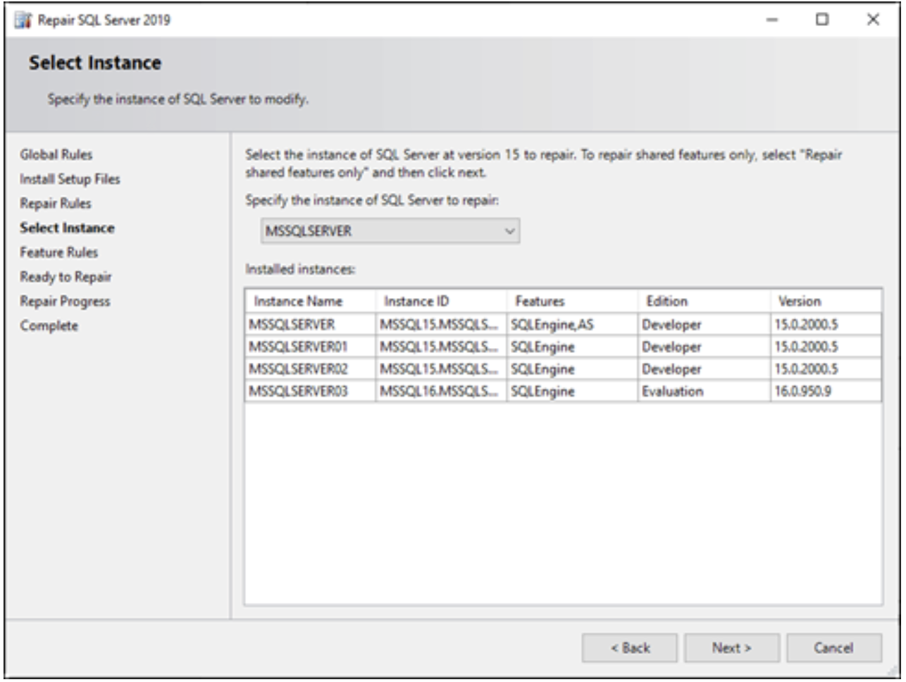Minimize the Repair SQL Server 2019 window
Image resolution: width=906 pixels, height=682 pixels.
click(772, 20)
